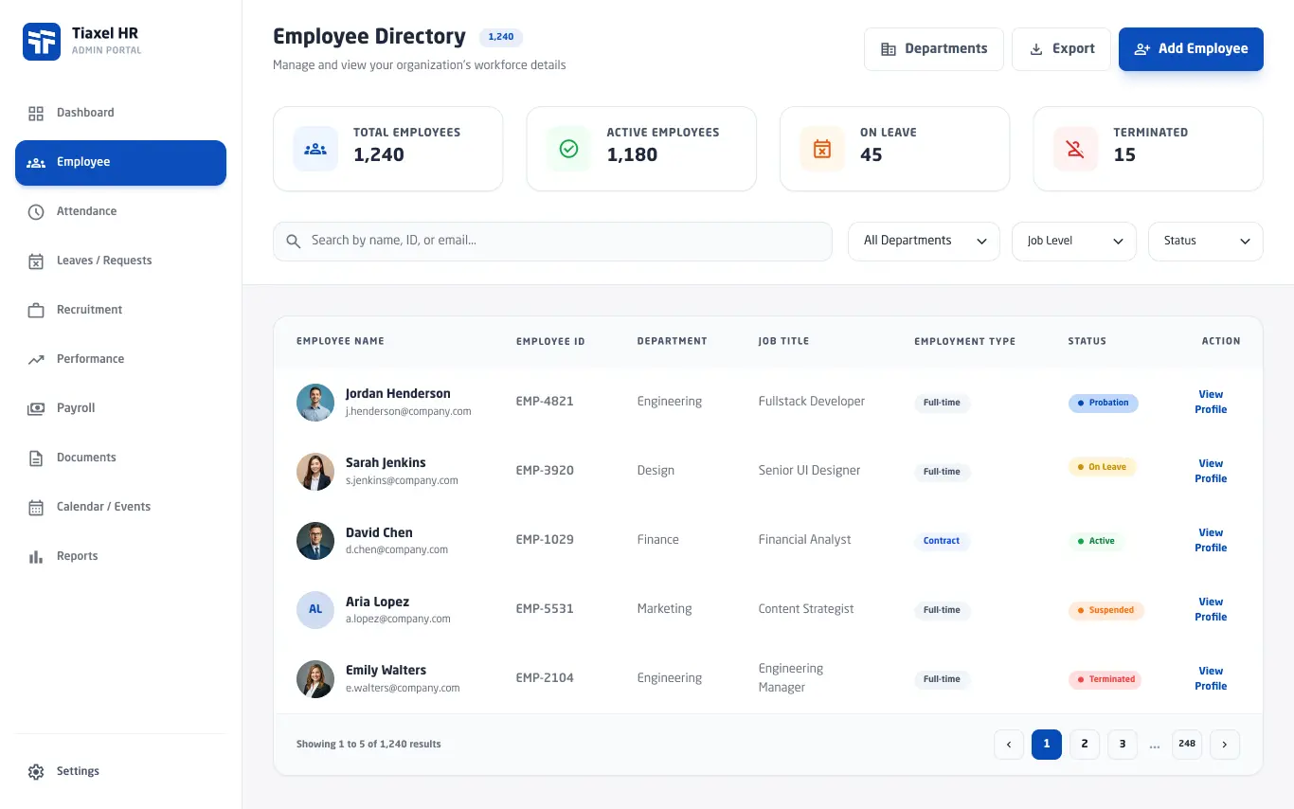Viewport: 1294px width, 809px height.
Task: Open the Job Level dropdown
Action: [1074, 242]
